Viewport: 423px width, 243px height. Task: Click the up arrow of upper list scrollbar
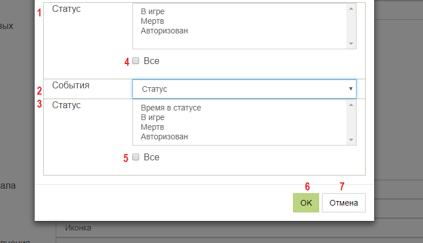351,8
